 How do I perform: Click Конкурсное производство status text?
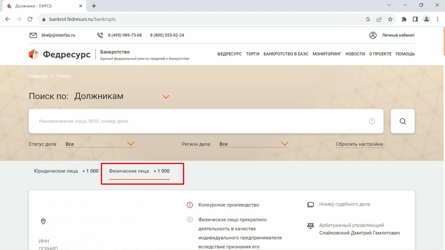pyautogui.click(x=229, y=205)
